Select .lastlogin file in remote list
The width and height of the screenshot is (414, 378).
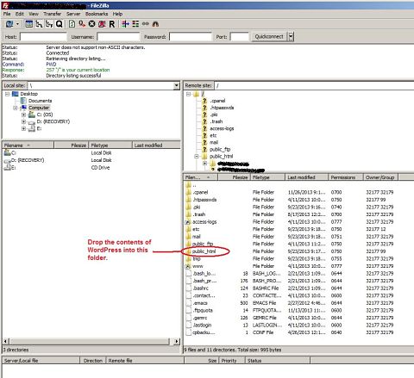(202, 325)
